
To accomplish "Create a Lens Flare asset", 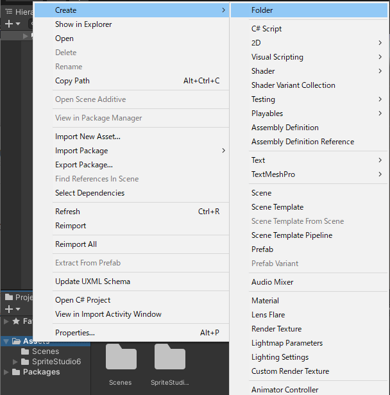I will (309, 315).
